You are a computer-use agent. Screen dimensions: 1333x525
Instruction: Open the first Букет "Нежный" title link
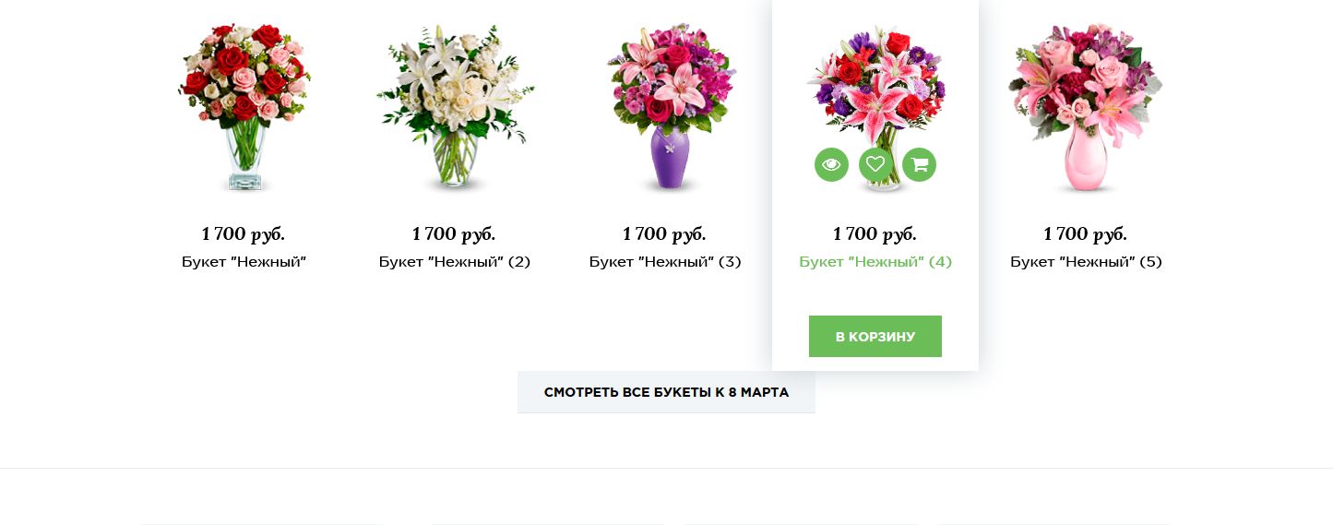point(244,262)
